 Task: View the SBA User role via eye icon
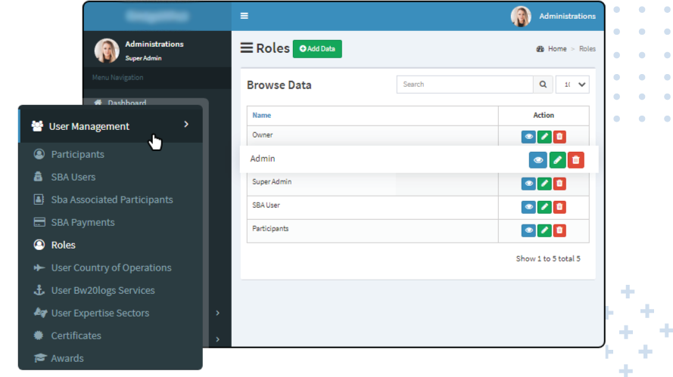click(528, 207)
